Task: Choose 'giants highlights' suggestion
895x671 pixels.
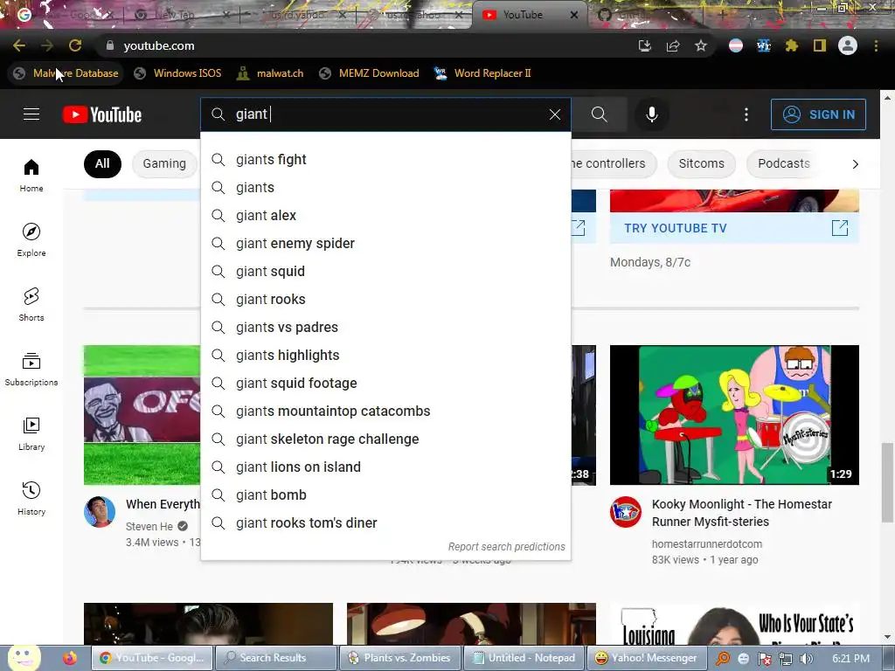Action: 385,356
